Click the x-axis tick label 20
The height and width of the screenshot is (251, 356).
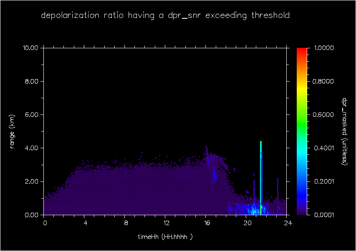(x=247, y=223)
